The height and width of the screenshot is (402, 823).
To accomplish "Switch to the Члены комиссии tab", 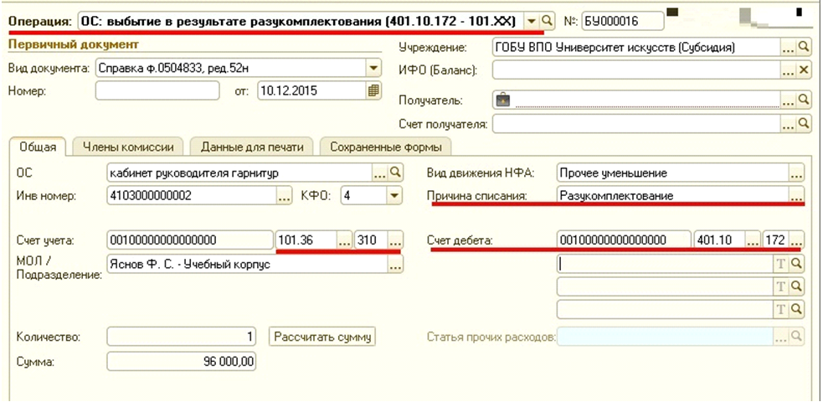I will [128, 147].
